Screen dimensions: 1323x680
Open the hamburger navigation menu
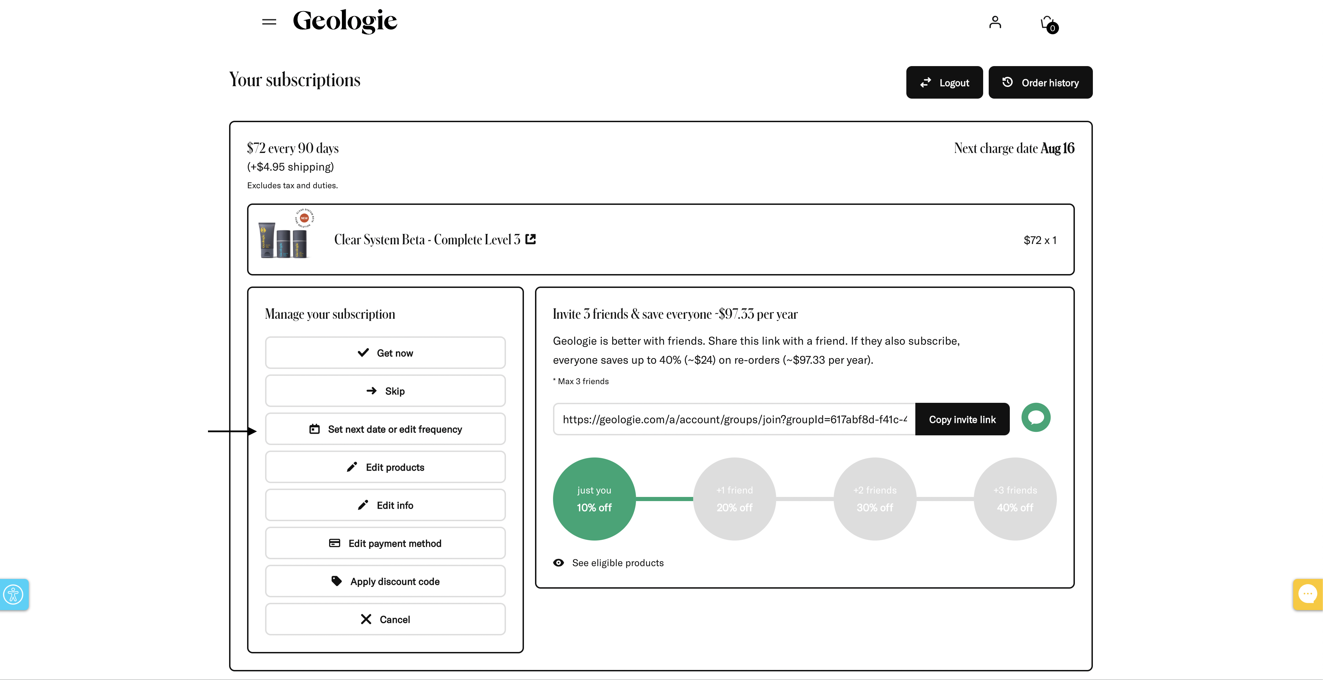coord(269,21)
